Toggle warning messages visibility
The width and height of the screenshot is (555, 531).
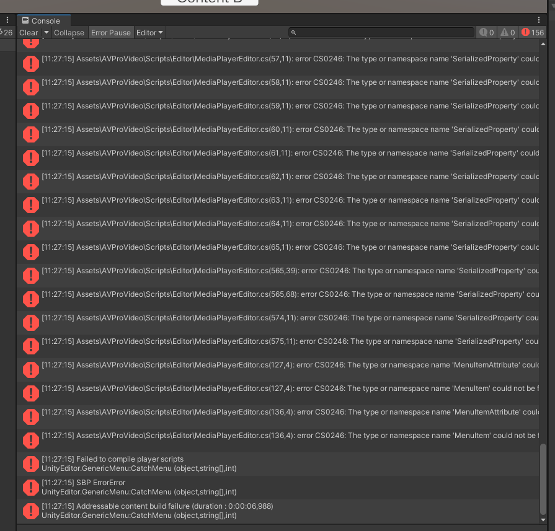point(507,32)
